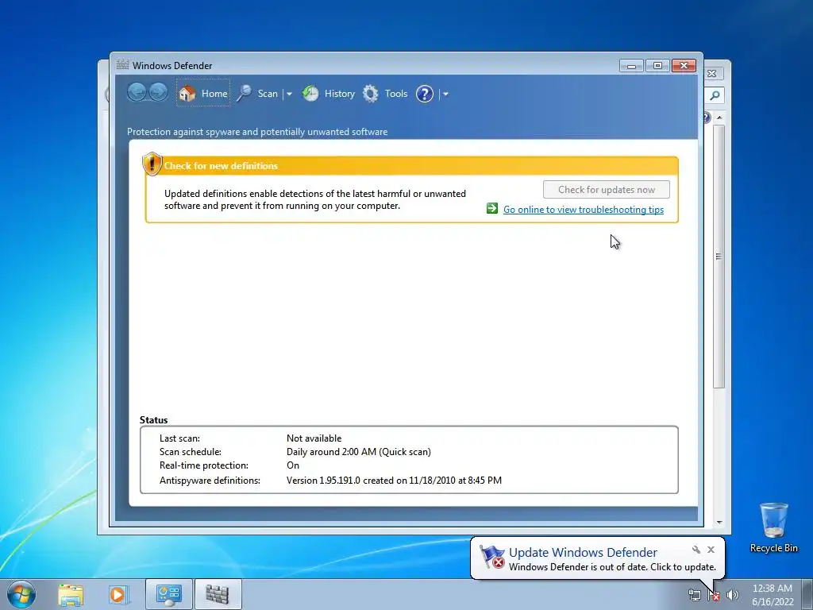Viewport: 813px width, 610px height.
Task: Expand the Help options dropdown arrow
Action: [445, 94]
